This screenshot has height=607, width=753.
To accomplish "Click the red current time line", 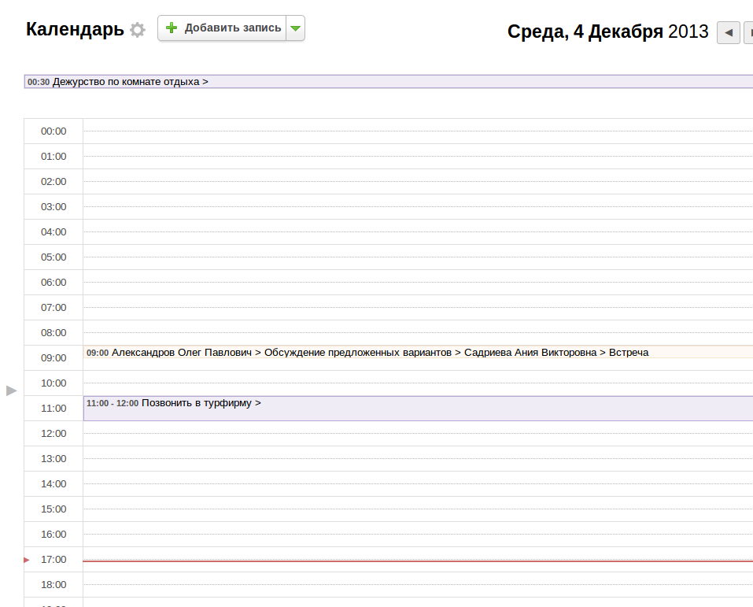I will click(417, 561).
